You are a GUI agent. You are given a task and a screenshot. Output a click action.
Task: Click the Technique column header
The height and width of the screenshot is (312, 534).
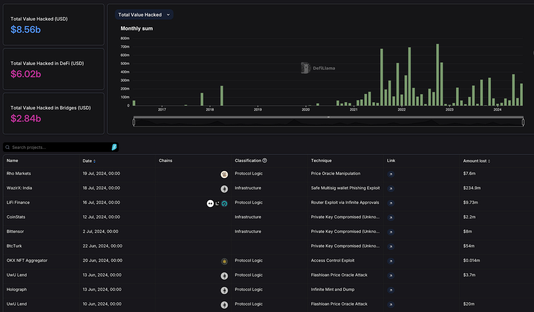tap(321, 160)
